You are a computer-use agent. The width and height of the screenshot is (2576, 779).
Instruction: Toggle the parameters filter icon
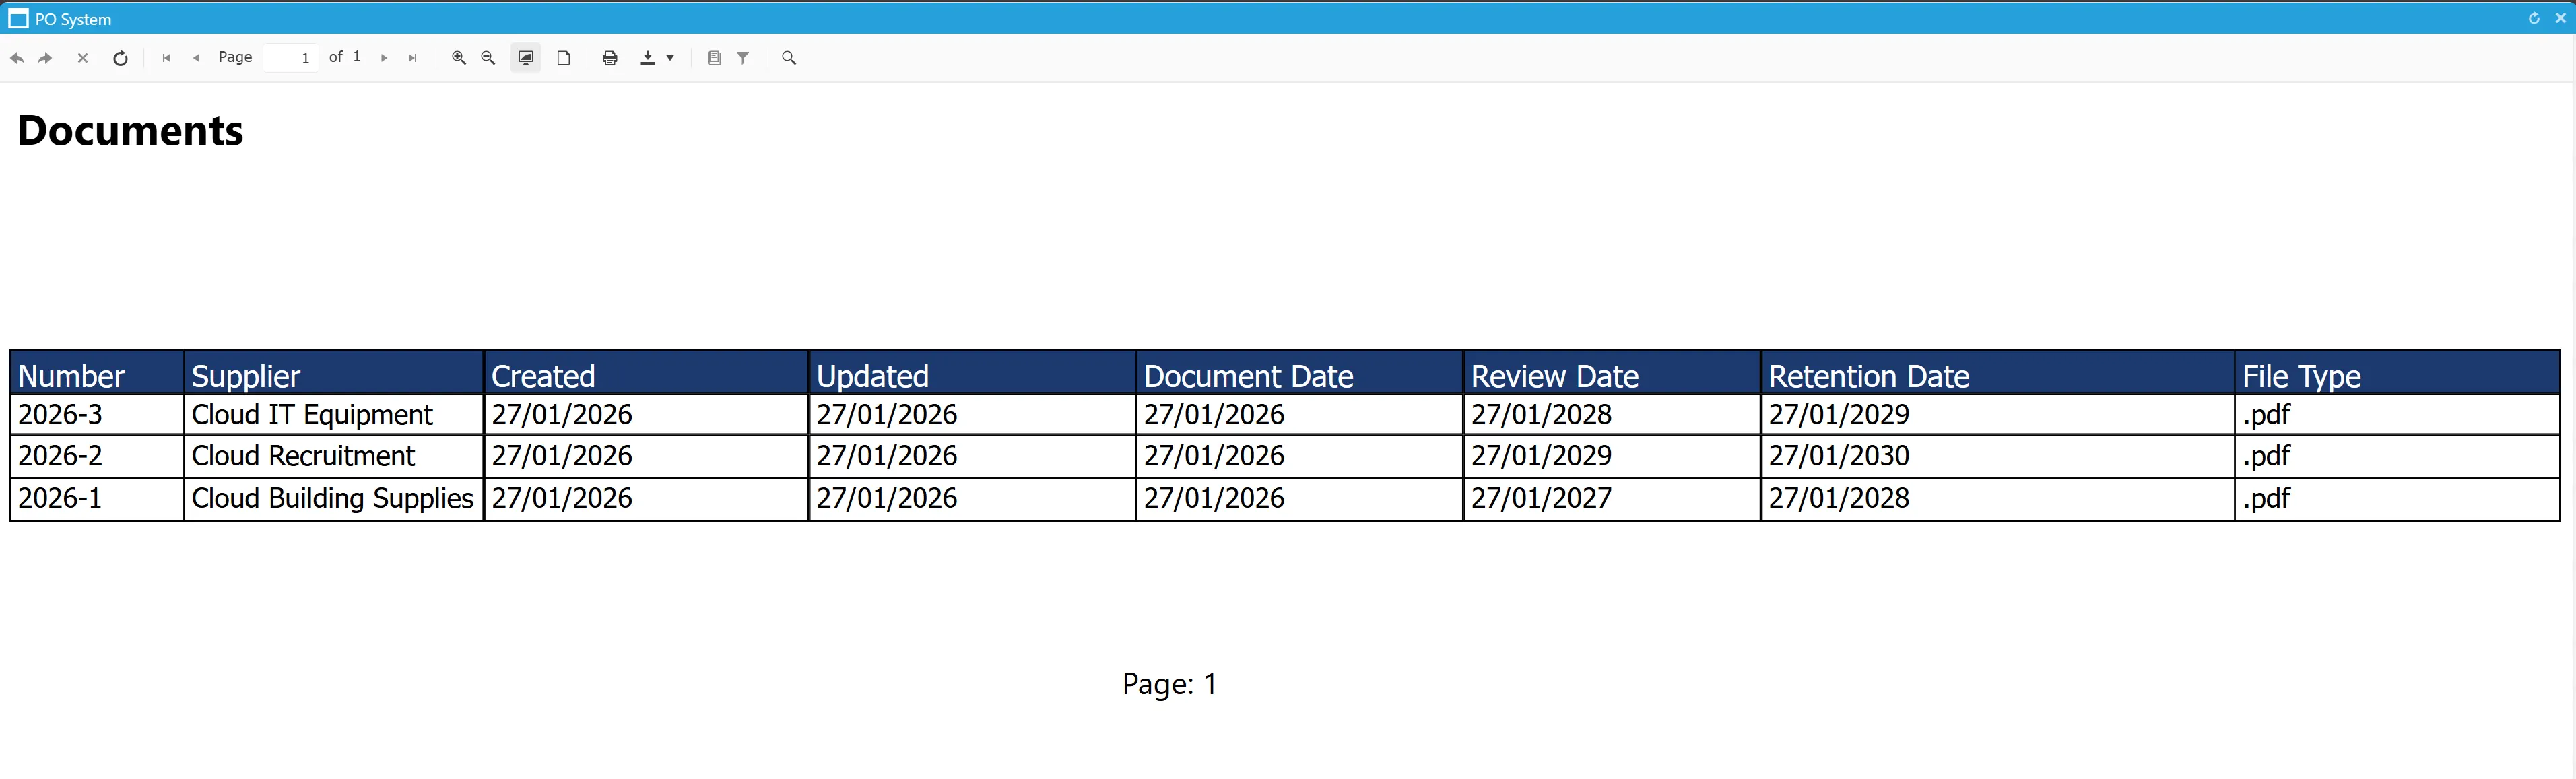pyautogui.click(x=743, y=58)
